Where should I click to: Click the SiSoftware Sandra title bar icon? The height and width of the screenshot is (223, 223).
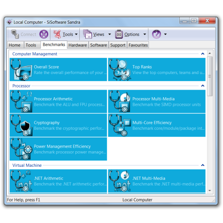pos(9,22)
